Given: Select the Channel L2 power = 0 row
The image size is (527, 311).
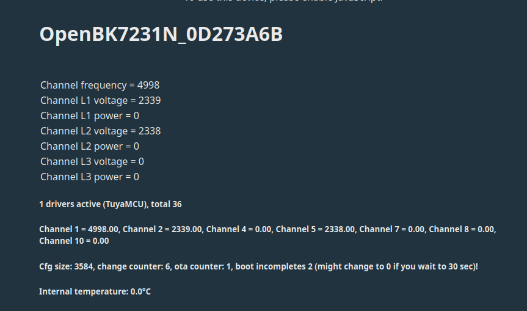Looking at the screenshot, I should tap(90, 146).
